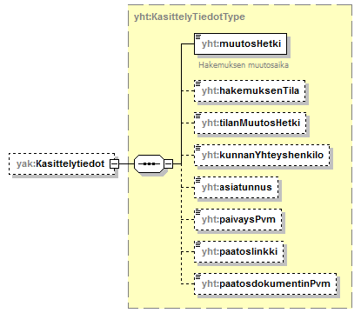Click the content lines icon on paatosdokumentinPvm
This screenshot has width=361, height=313.
tap(198, 276)
